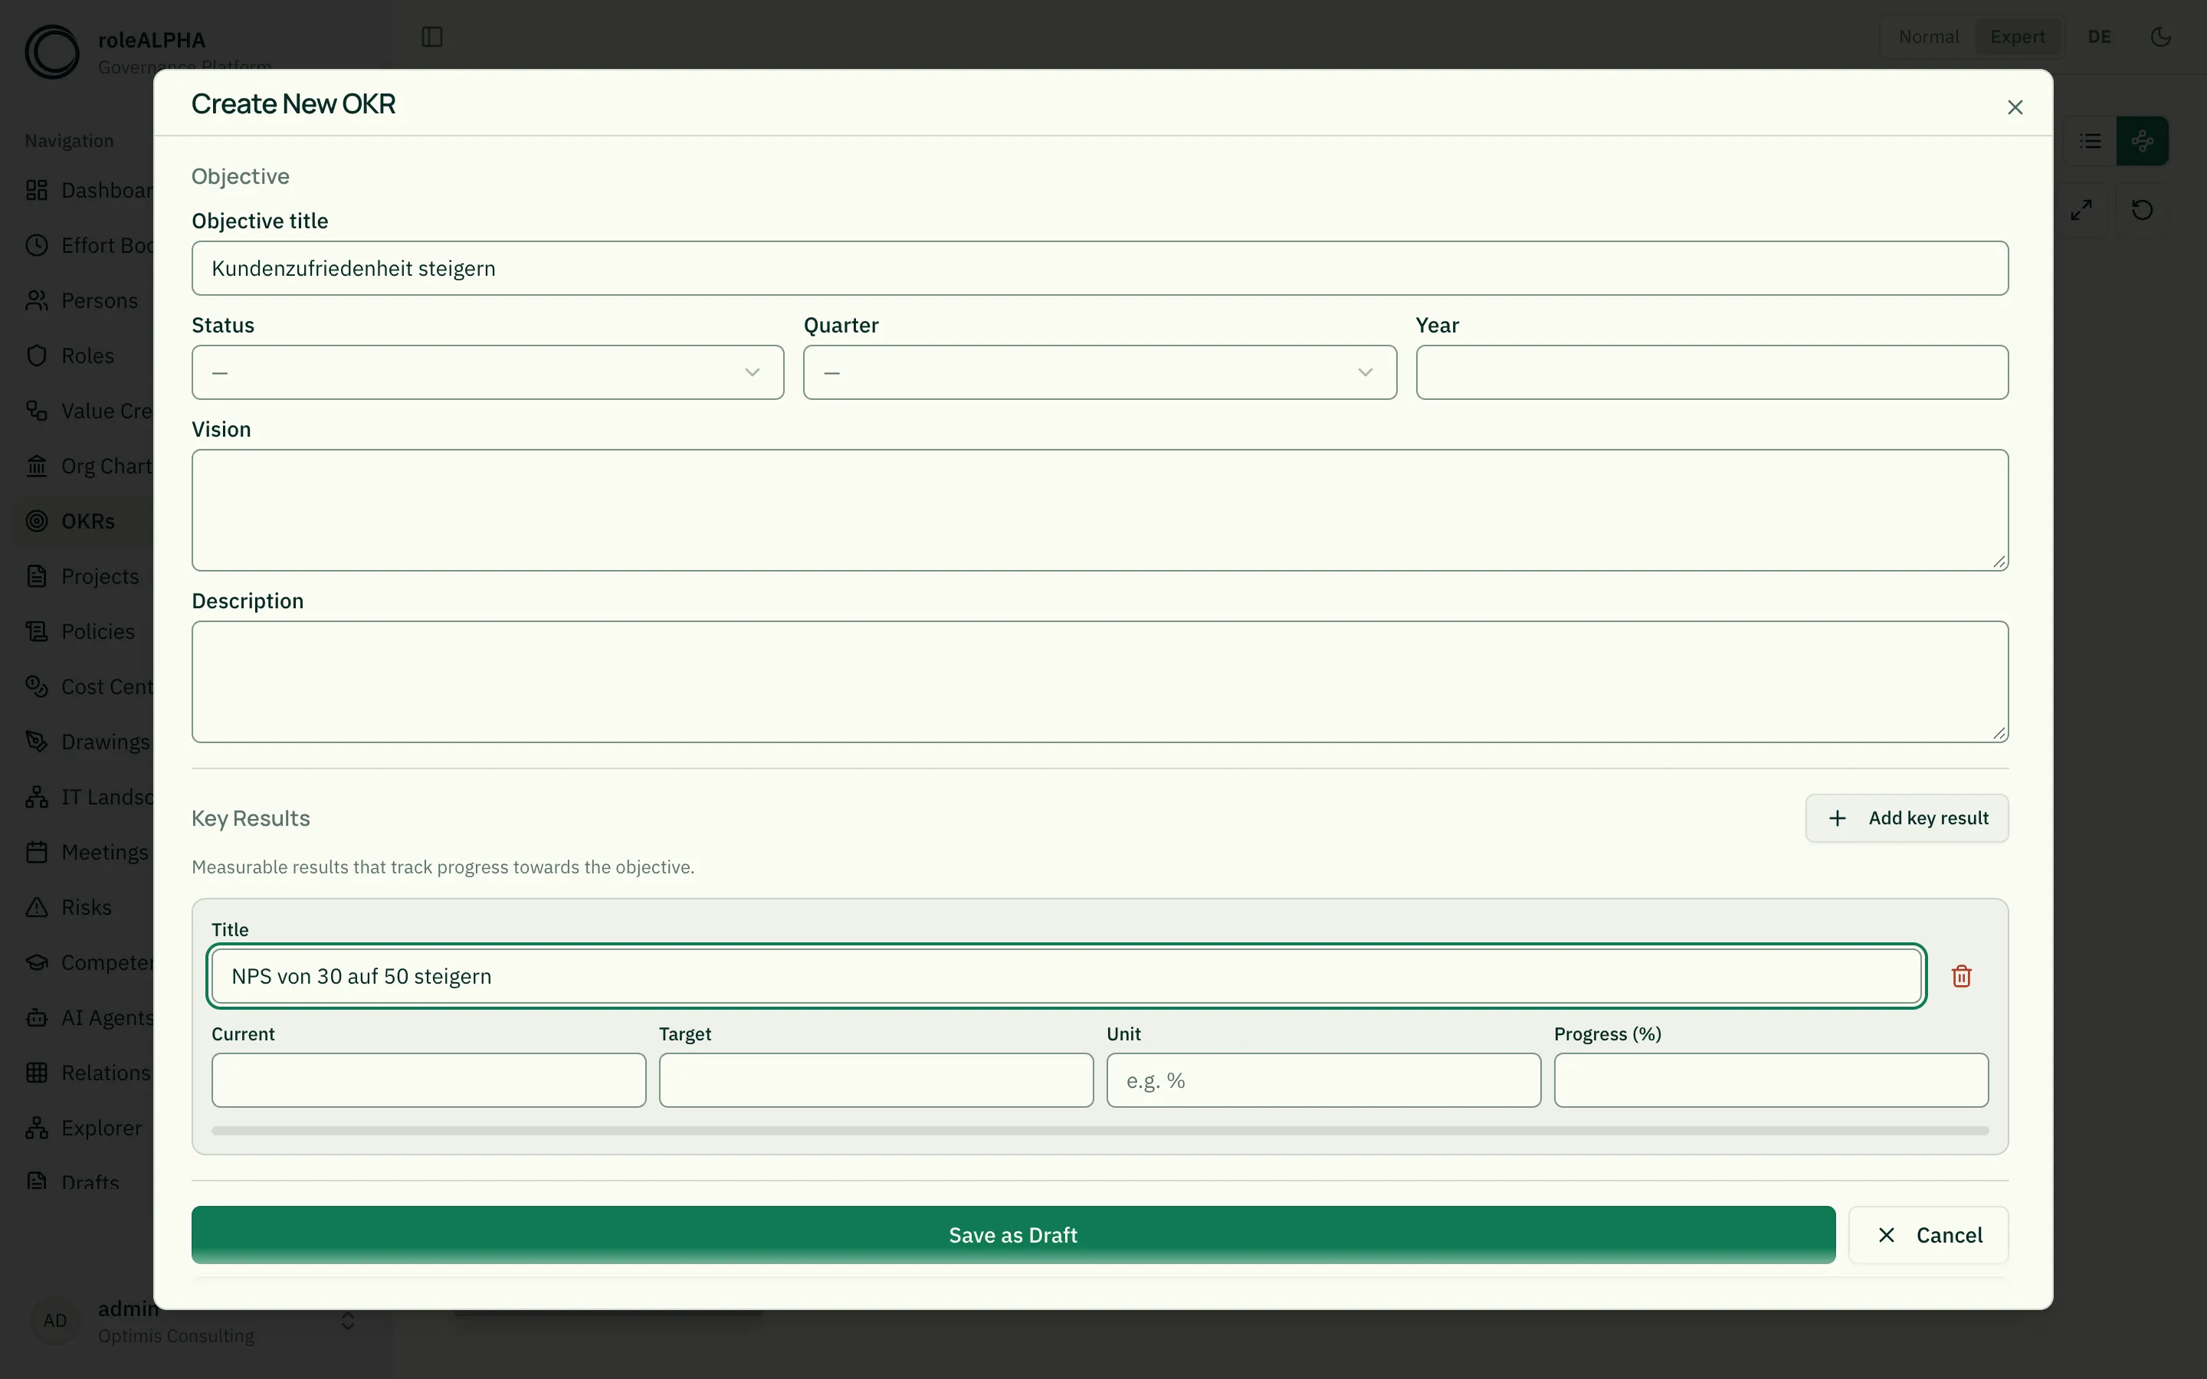Click into the Vision text area
Screen dimensions: 2207x1379
point(1100,509)
